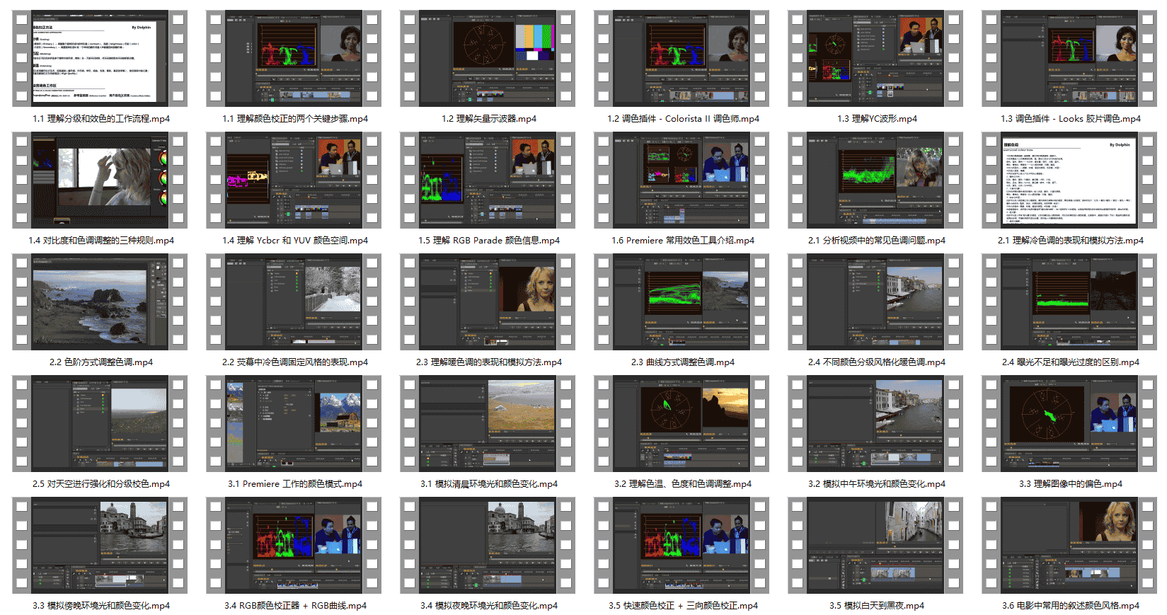Click the 2.4 不同颜色分级风格化暖色调.mp4 thumbnail
Image resolution: width=1167 pixels, height=615 pixels.
click(875, 302)
